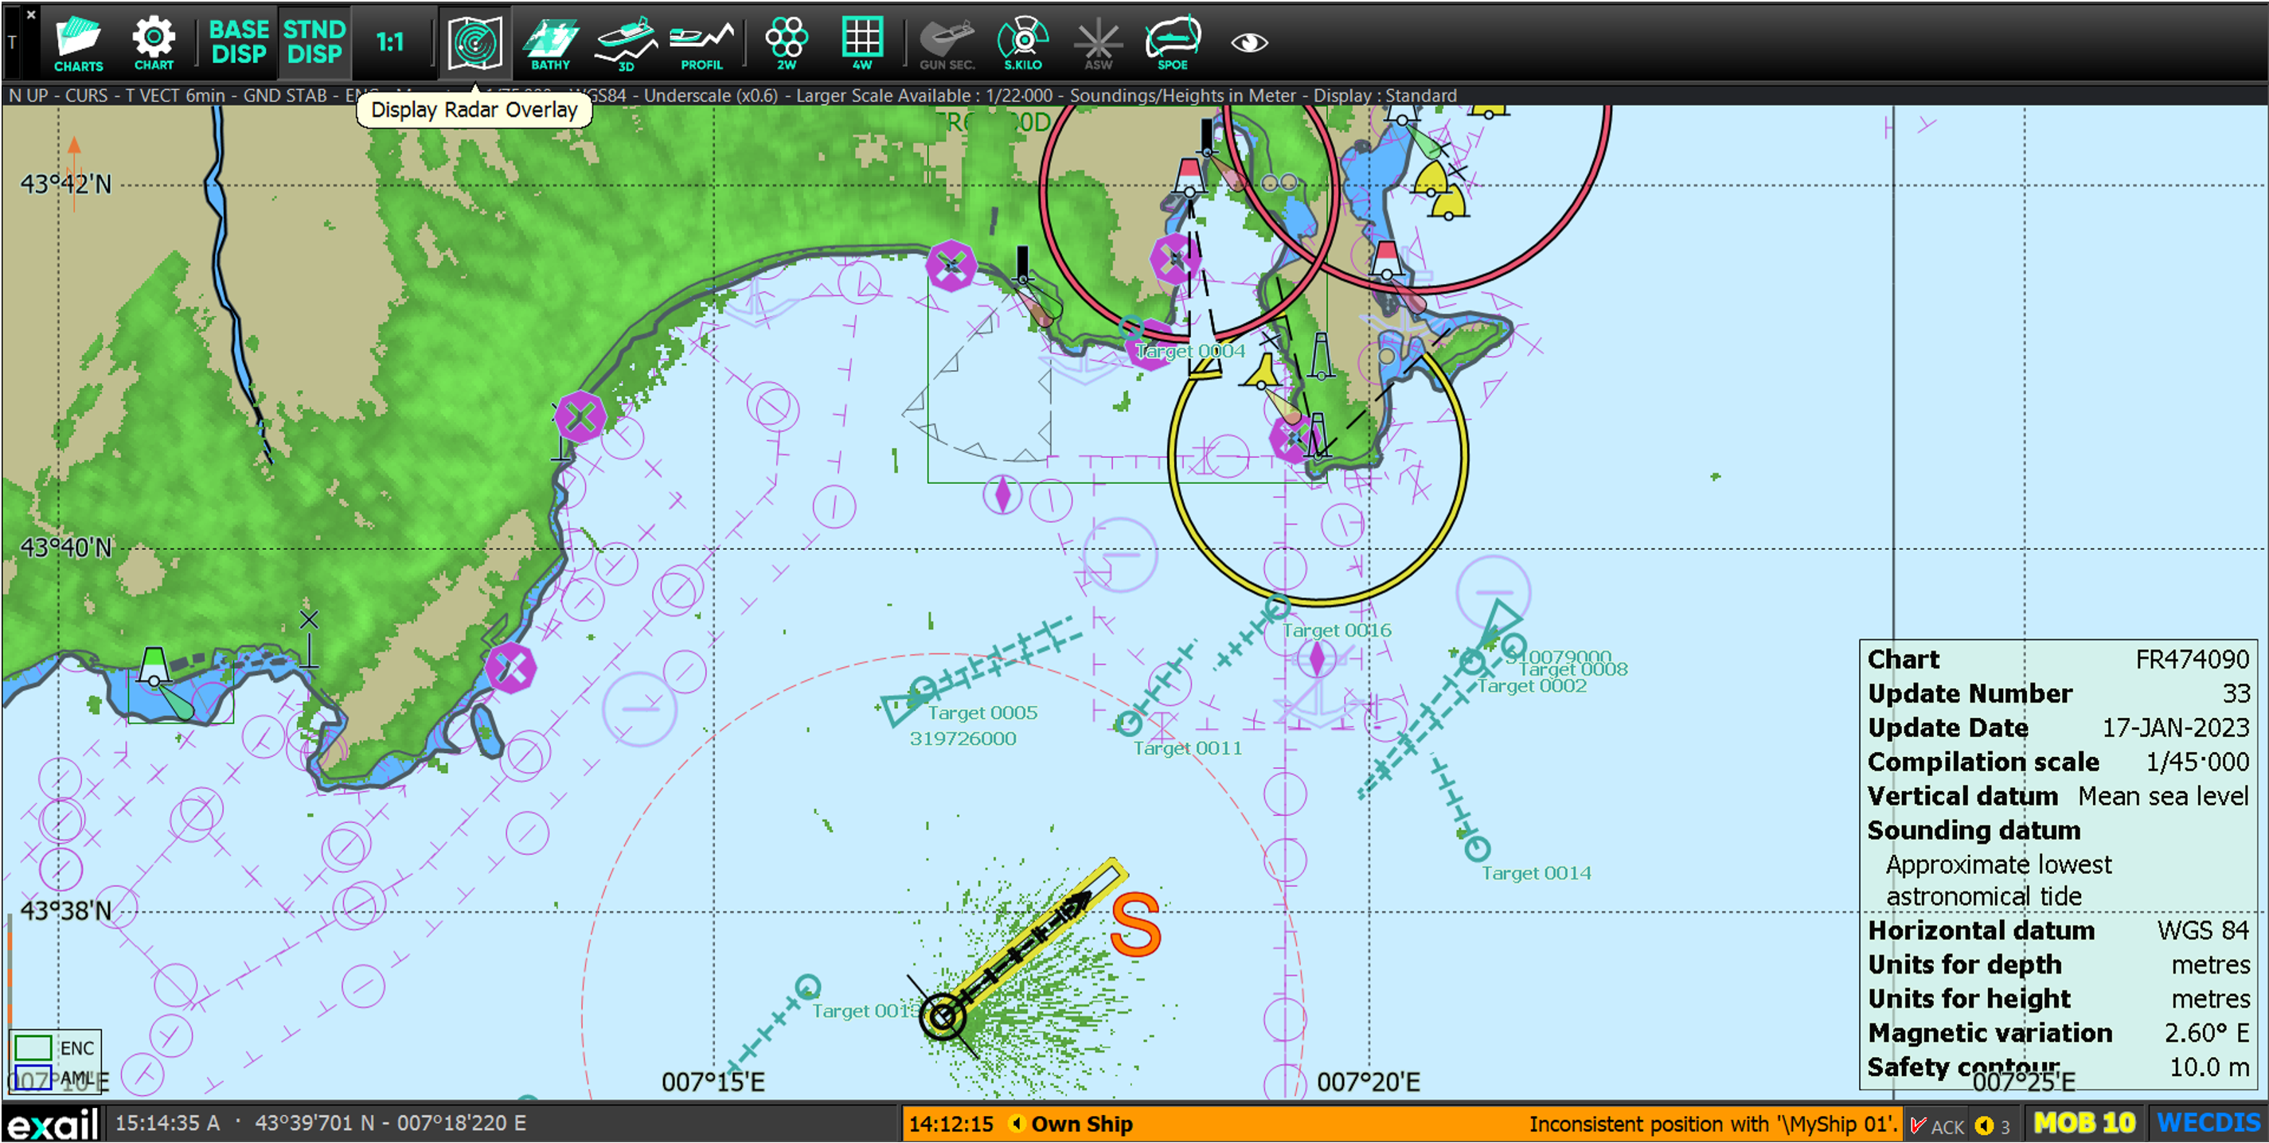This screenshot has width=2269, height=1143.
Task: Select Target 0014 on the chart
Action: (x=1477, y=848)
